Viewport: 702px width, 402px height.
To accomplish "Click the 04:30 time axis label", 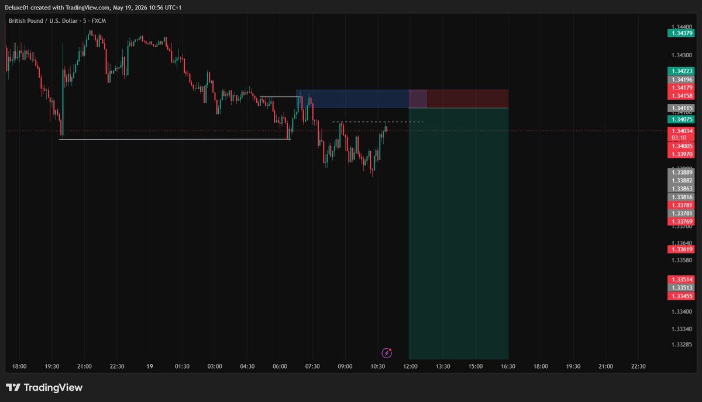I will coord(247,366).
